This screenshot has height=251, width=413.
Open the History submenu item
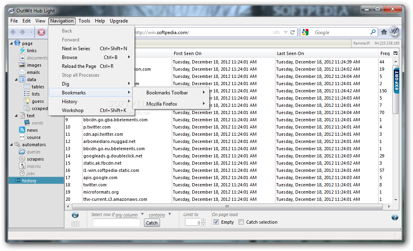[91, 101]
